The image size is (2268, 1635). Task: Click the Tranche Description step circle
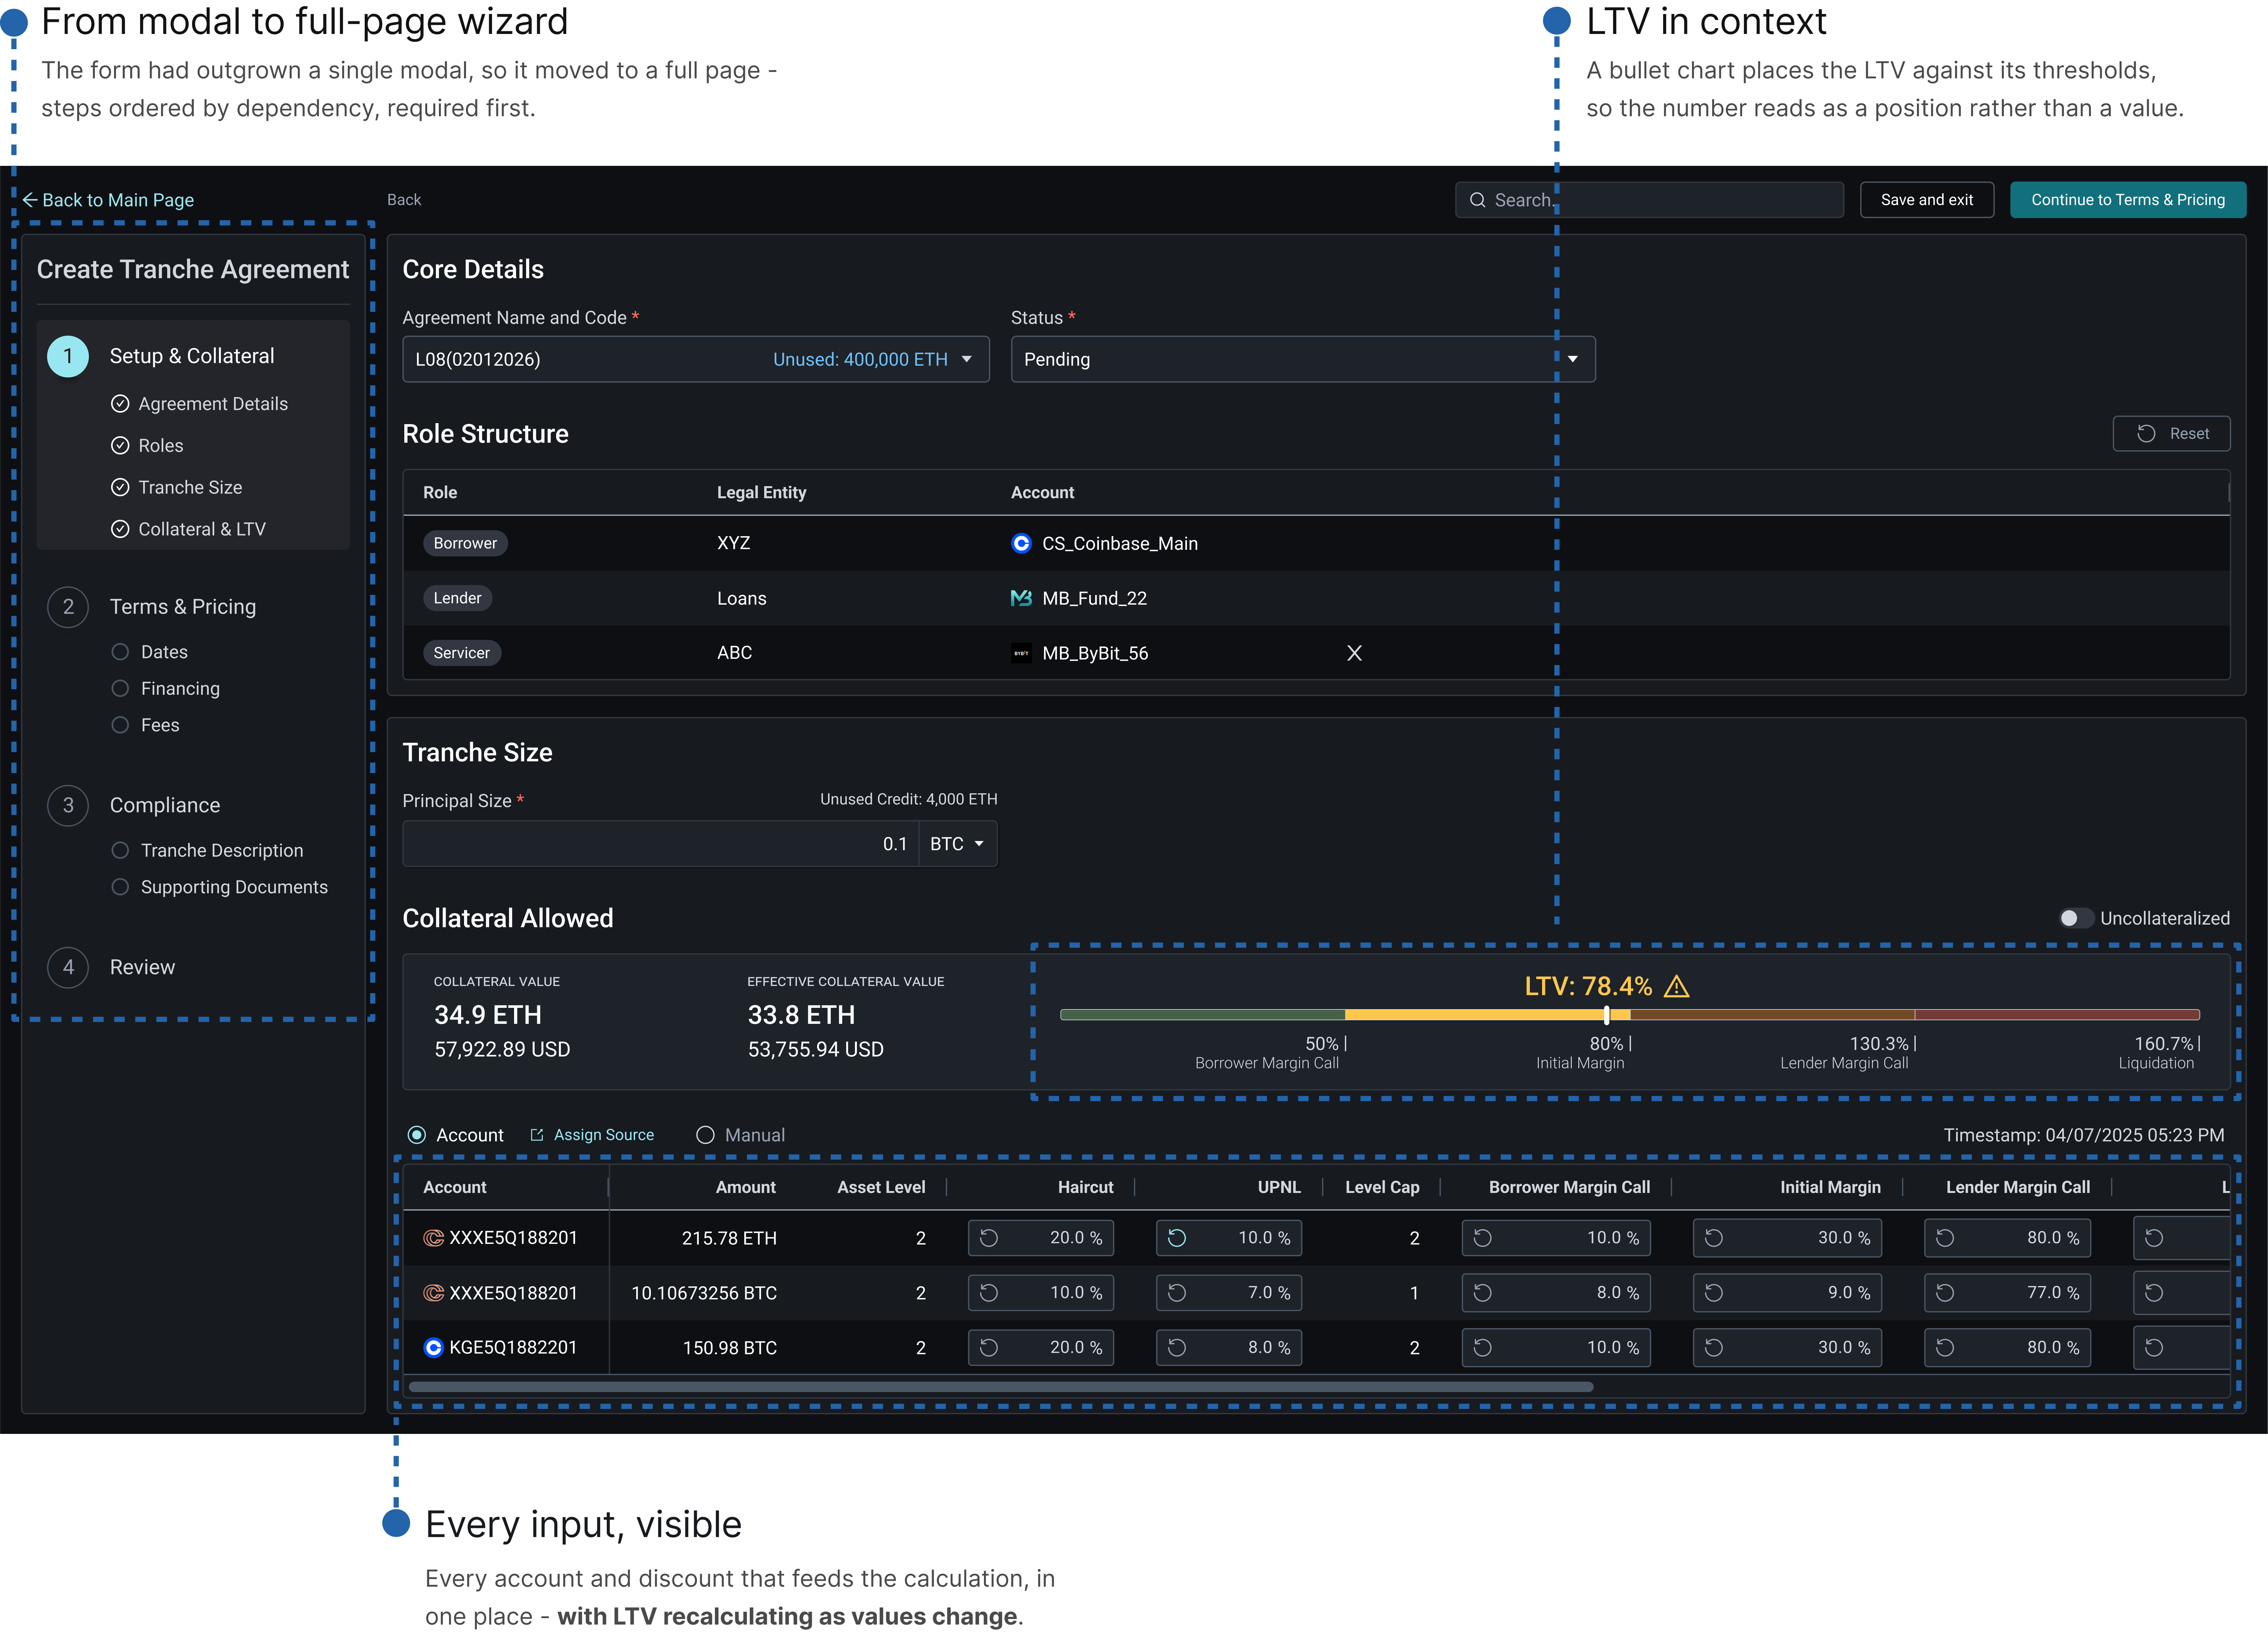point(120,850)
